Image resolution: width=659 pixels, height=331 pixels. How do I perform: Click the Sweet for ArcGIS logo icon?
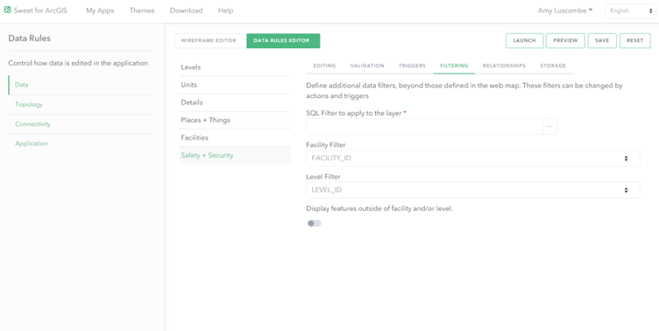click(x=7, y=11)
